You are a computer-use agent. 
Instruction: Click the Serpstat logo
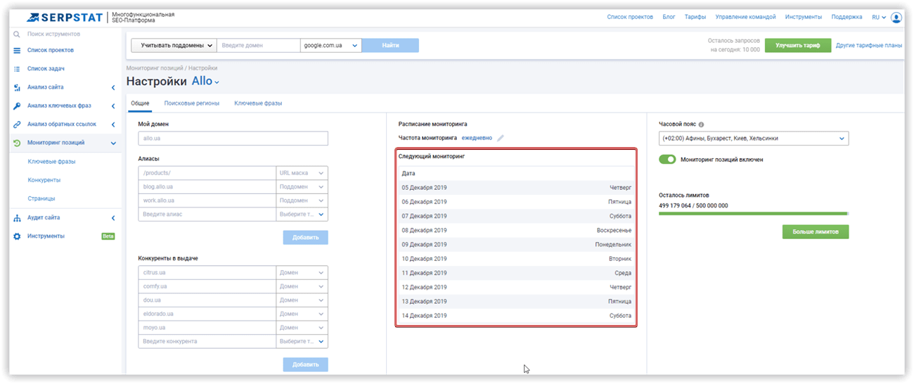coord(66,17)
